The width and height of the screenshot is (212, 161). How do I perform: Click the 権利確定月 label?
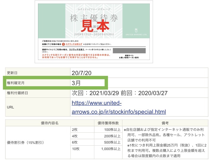tap(16, 83)
